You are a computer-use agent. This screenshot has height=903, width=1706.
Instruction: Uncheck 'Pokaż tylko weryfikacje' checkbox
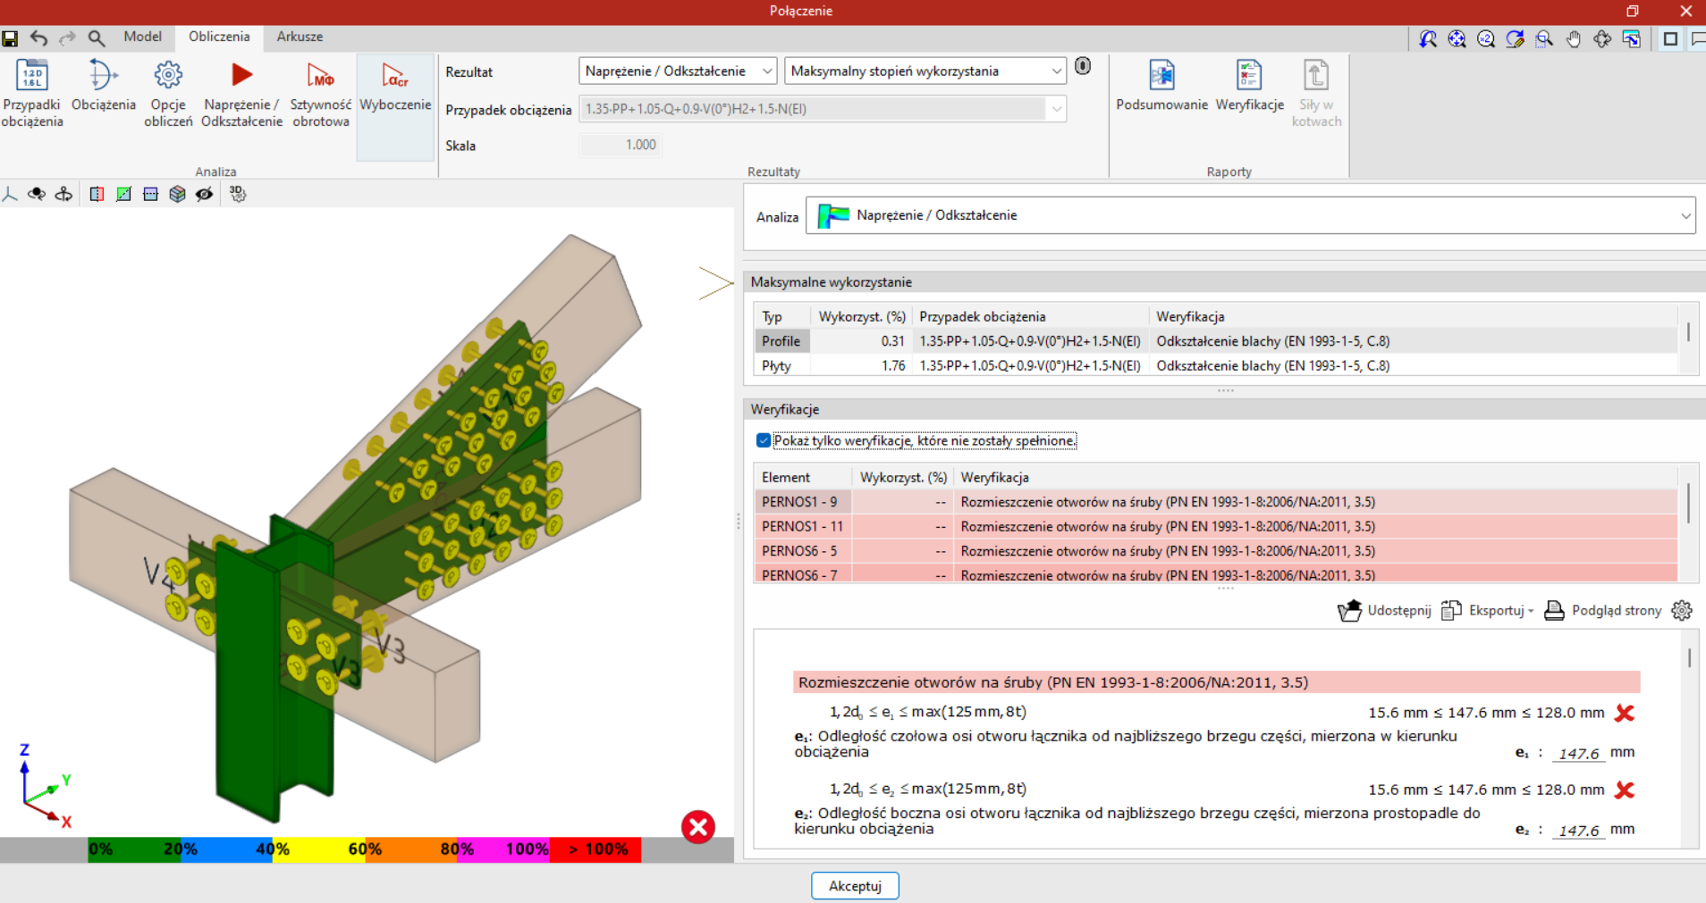coord(764,440)
